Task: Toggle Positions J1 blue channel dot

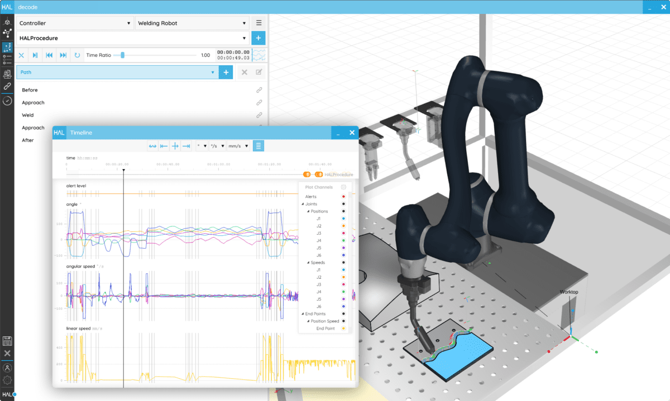Action: 343,219
